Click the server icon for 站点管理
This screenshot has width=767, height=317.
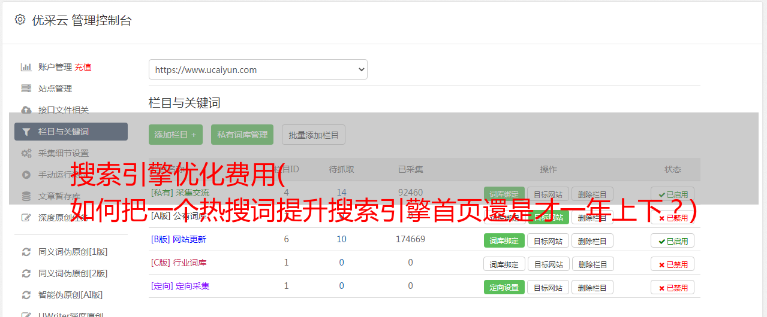26,89
